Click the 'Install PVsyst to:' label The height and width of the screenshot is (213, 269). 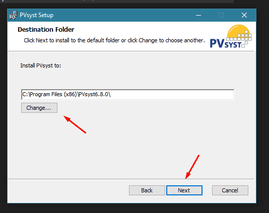41,65
